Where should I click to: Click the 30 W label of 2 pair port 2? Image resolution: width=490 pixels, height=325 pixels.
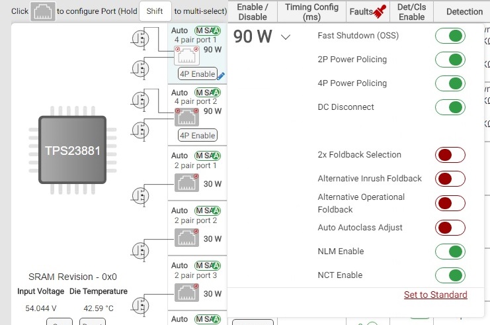point(212,239)
